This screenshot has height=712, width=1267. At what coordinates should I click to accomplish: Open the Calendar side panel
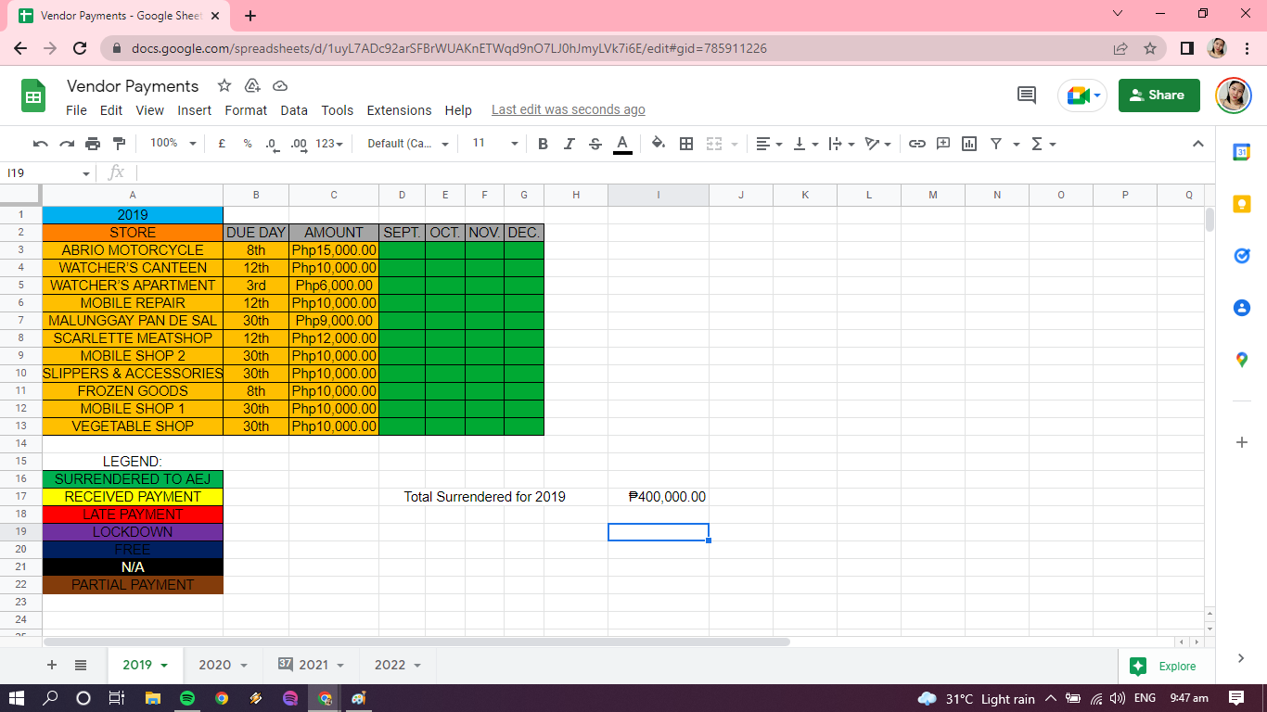point(1242,152)
